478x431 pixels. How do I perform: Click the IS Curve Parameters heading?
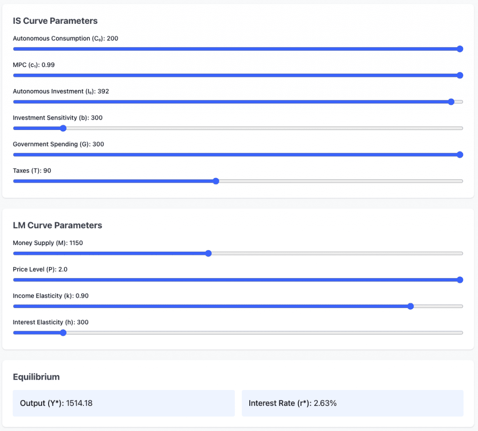click(x=55, y=21)
